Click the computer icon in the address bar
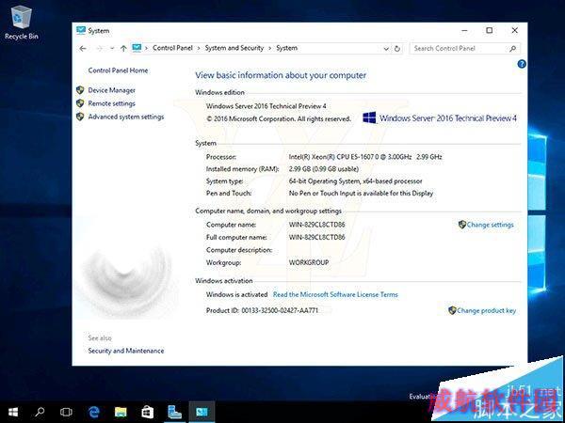Screen dimensions: 565x423 [x=137, y=48]
